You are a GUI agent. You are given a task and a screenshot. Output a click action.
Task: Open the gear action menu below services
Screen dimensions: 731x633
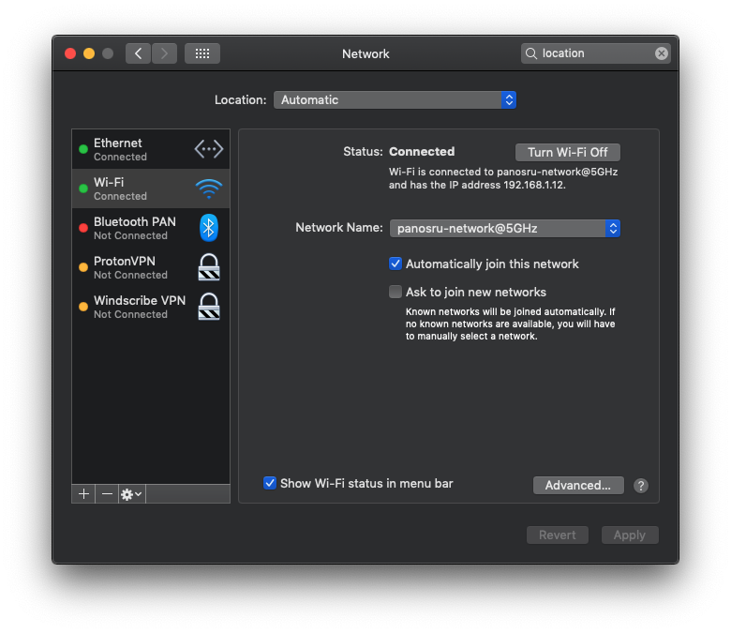coord(132,494)
